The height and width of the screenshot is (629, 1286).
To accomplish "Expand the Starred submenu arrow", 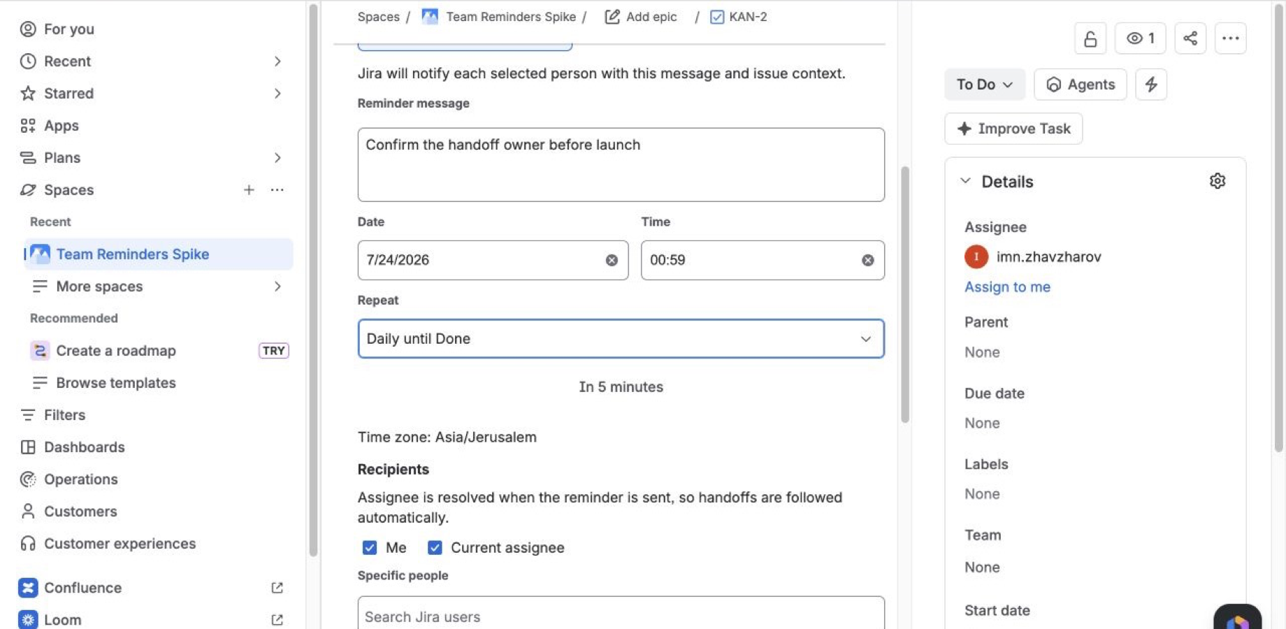I will tap(277, 93).
